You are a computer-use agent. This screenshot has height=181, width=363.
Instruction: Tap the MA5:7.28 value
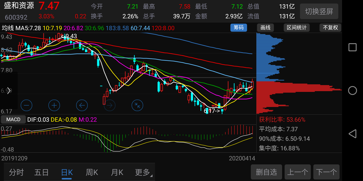point(28,28)
